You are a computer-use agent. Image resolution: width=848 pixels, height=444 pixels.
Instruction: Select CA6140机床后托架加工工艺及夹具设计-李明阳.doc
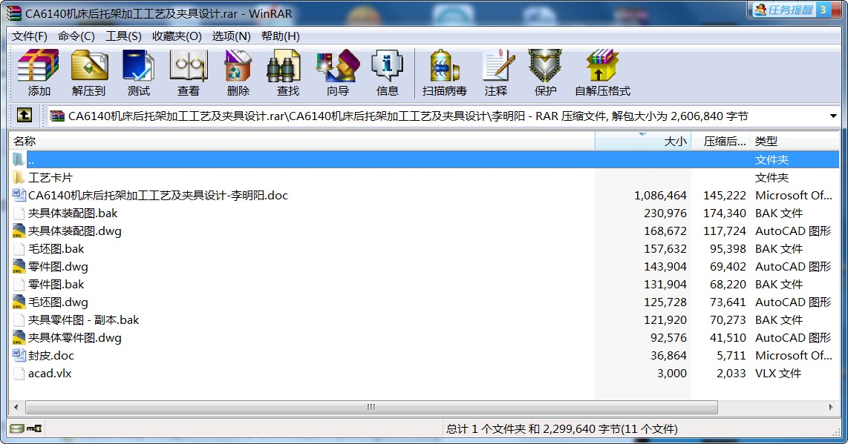click(x=158, y=195)
